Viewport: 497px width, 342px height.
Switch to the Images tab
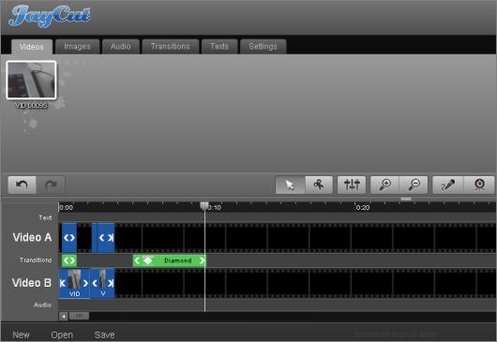(77, 47)
